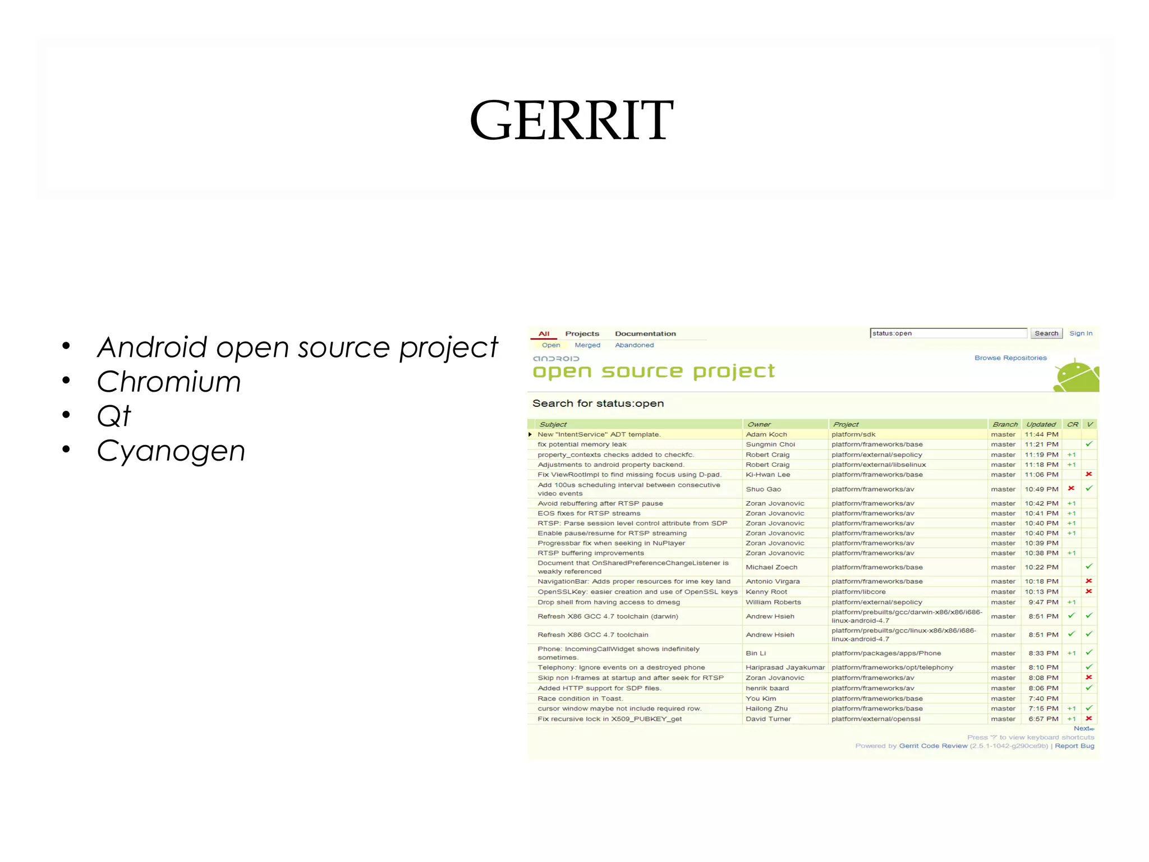Click the Android robot logo
This screenshot has height=862, width=1149.
click(1077, 376)
